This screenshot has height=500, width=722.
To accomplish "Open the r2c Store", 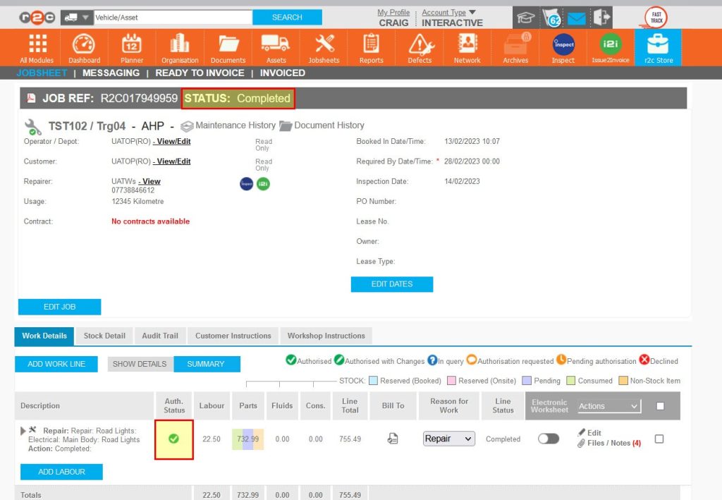I will click(x=657, y=47).
